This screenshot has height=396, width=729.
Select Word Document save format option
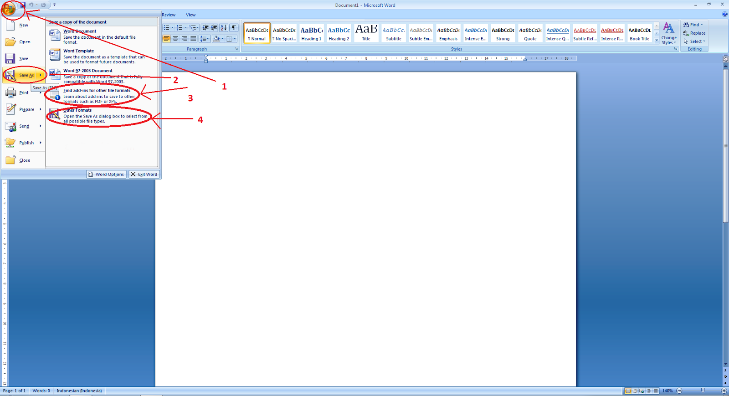(x=102, y=36)
